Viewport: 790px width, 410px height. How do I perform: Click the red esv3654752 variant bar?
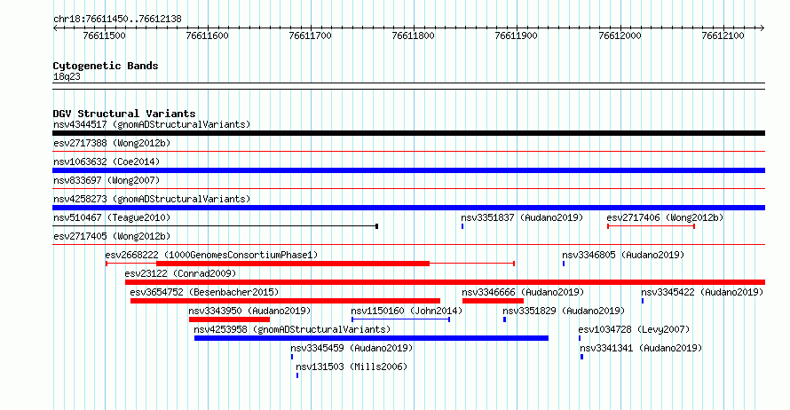pyautogui.click(x=285, y=301)
